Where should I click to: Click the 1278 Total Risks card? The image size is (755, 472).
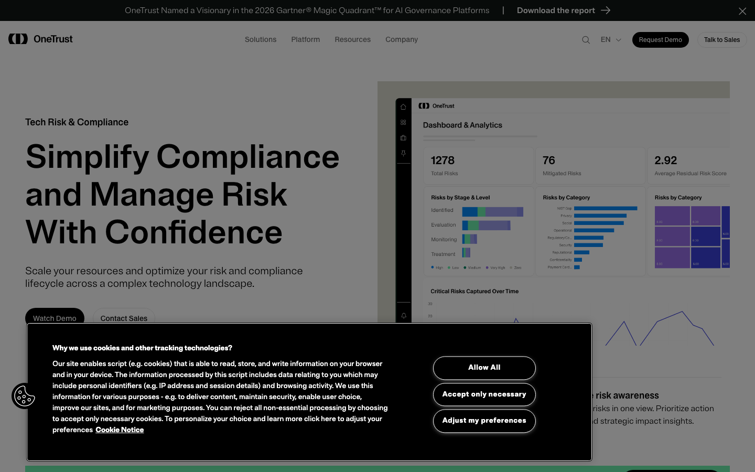[479, 166]
